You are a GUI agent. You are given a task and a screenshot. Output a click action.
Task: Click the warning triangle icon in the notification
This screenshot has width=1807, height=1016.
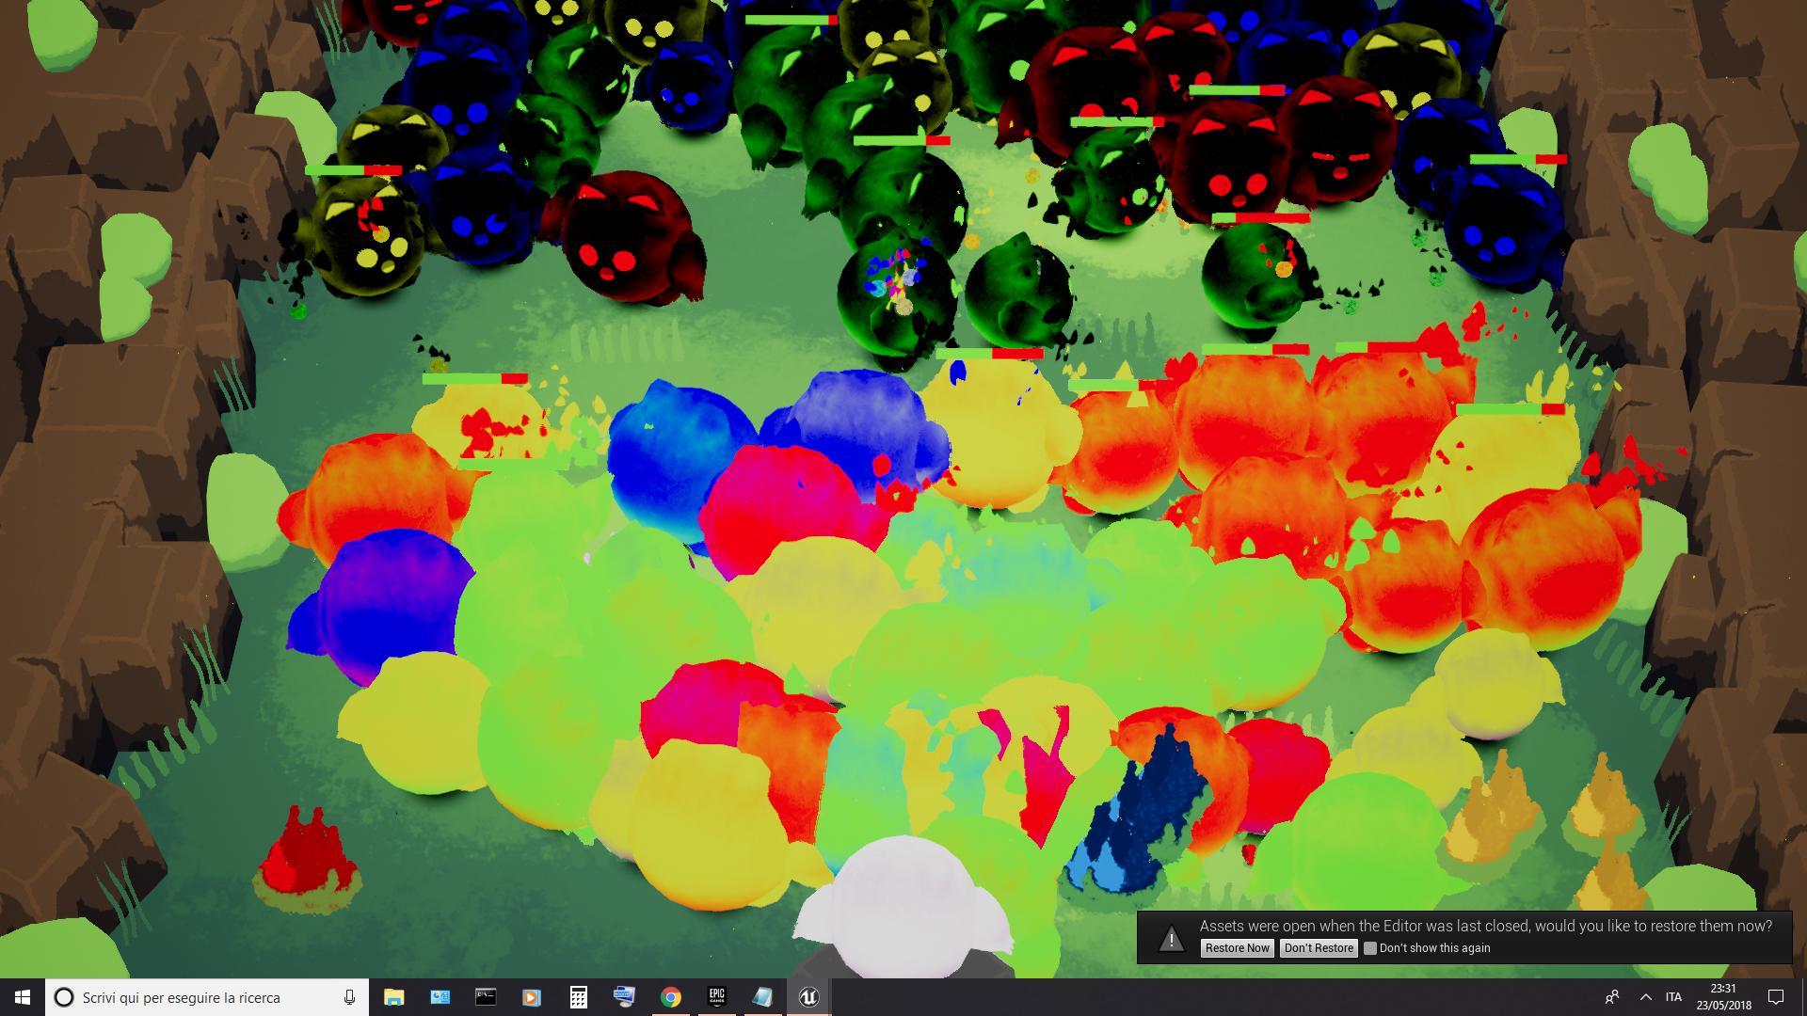click(1171, 938)
